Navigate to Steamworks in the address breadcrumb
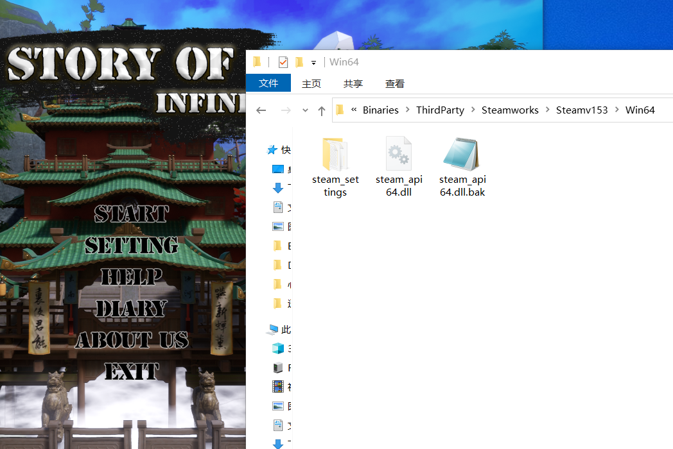Screen dimensions: 673x449 [x=510, y=110]
